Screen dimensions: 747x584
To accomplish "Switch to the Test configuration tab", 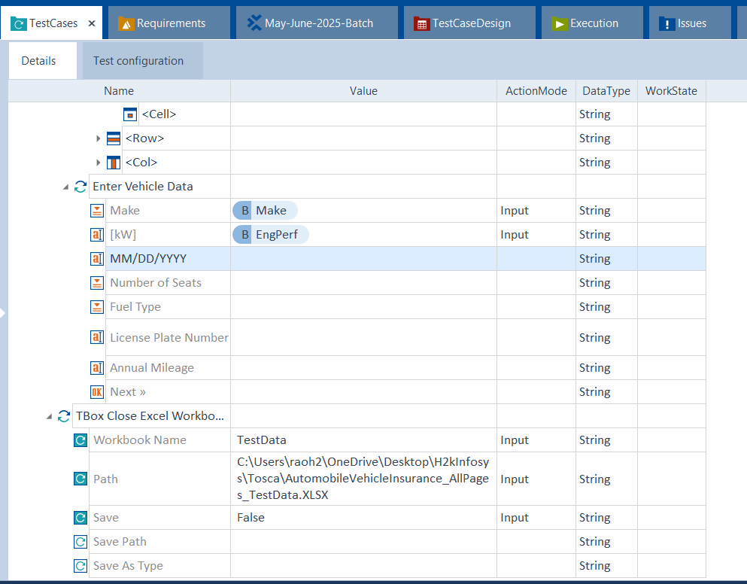I will pos(138,61).
